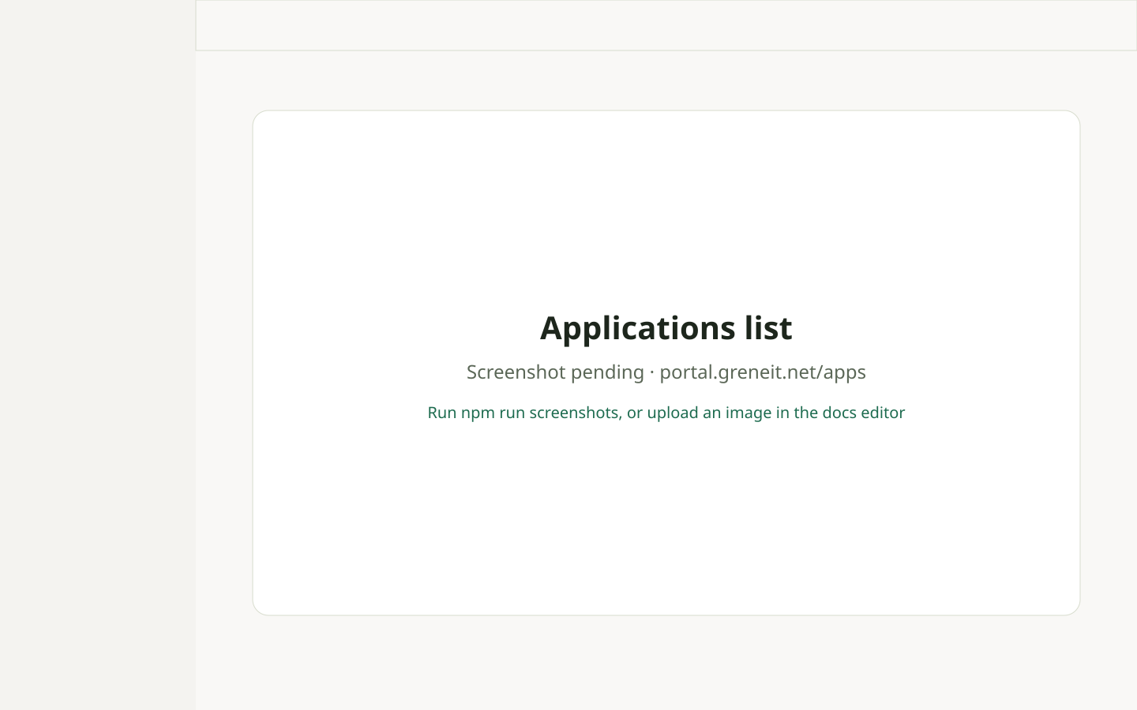Click the "Applications list" placeholder heading
Viewport: 1137px width, 710px height.
pos(666,327)
